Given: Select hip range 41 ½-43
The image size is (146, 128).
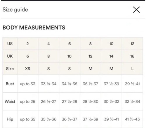Looking at the screenshot, I should point(132,119).
